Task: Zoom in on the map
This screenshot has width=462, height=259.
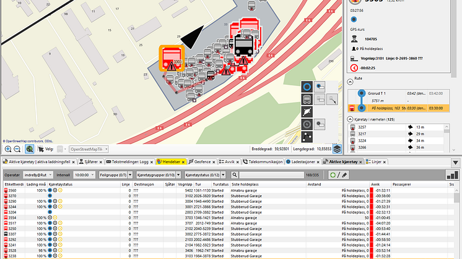Action: (x=8, y=149)
